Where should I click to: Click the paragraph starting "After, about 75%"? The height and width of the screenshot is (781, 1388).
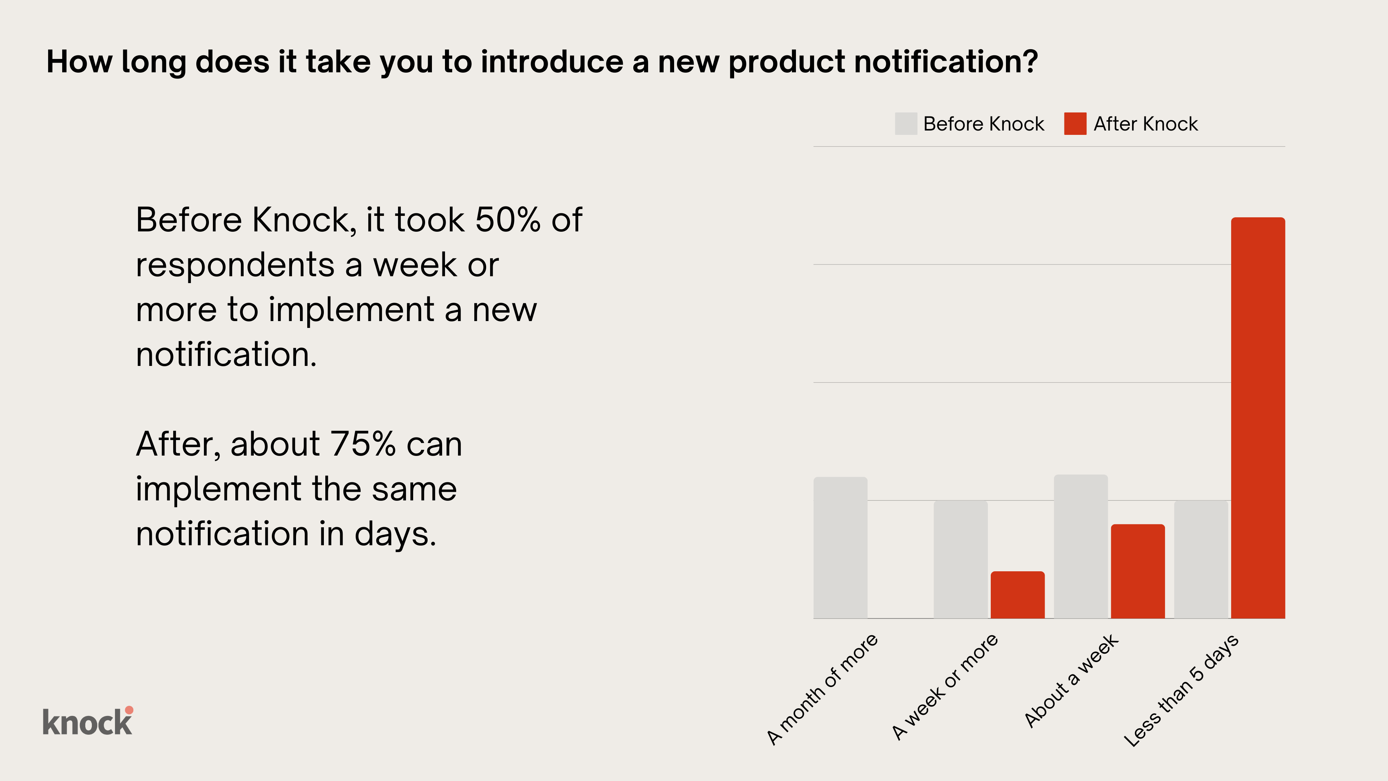tap(299, 488)
